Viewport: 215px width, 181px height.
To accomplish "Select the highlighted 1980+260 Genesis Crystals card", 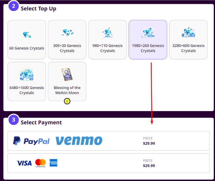I will point(148,40).
